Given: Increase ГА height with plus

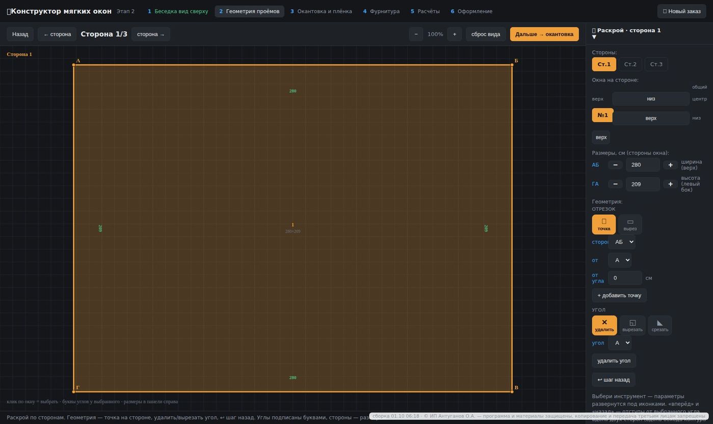Looking at the screenshot, I should pos(670,184).
